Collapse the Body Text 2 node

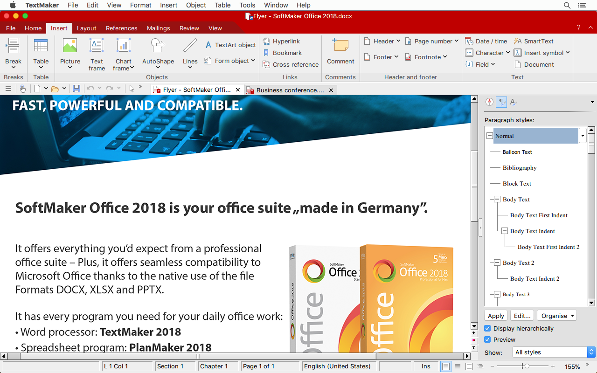click(x=497, y=263)
